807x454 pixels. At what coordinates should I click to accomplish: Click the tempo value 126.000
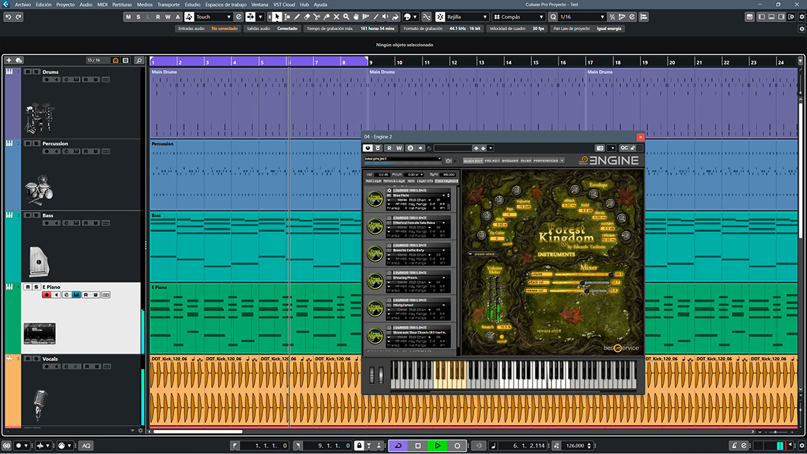(574, 445)
